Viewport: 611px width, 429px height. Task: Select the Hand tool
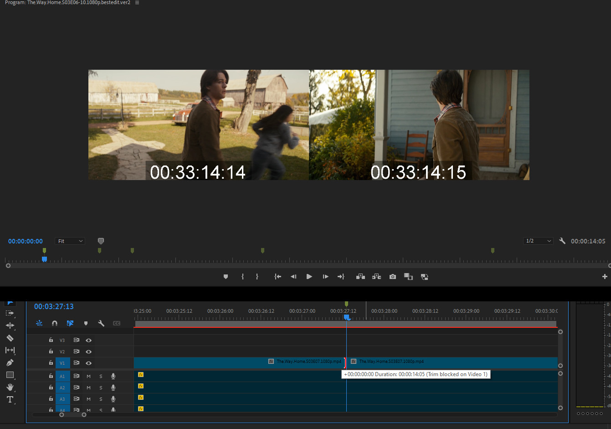pyautogui.click(x=10, y=387)
